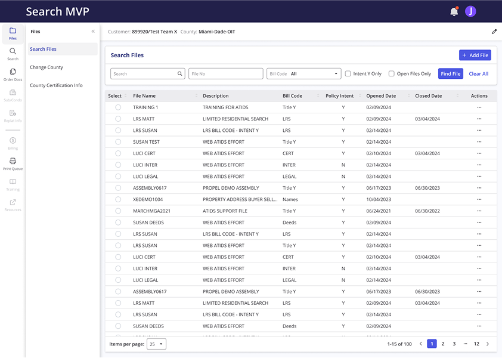
Task: Open Billing in the sidebar
Action: point(13,143)
